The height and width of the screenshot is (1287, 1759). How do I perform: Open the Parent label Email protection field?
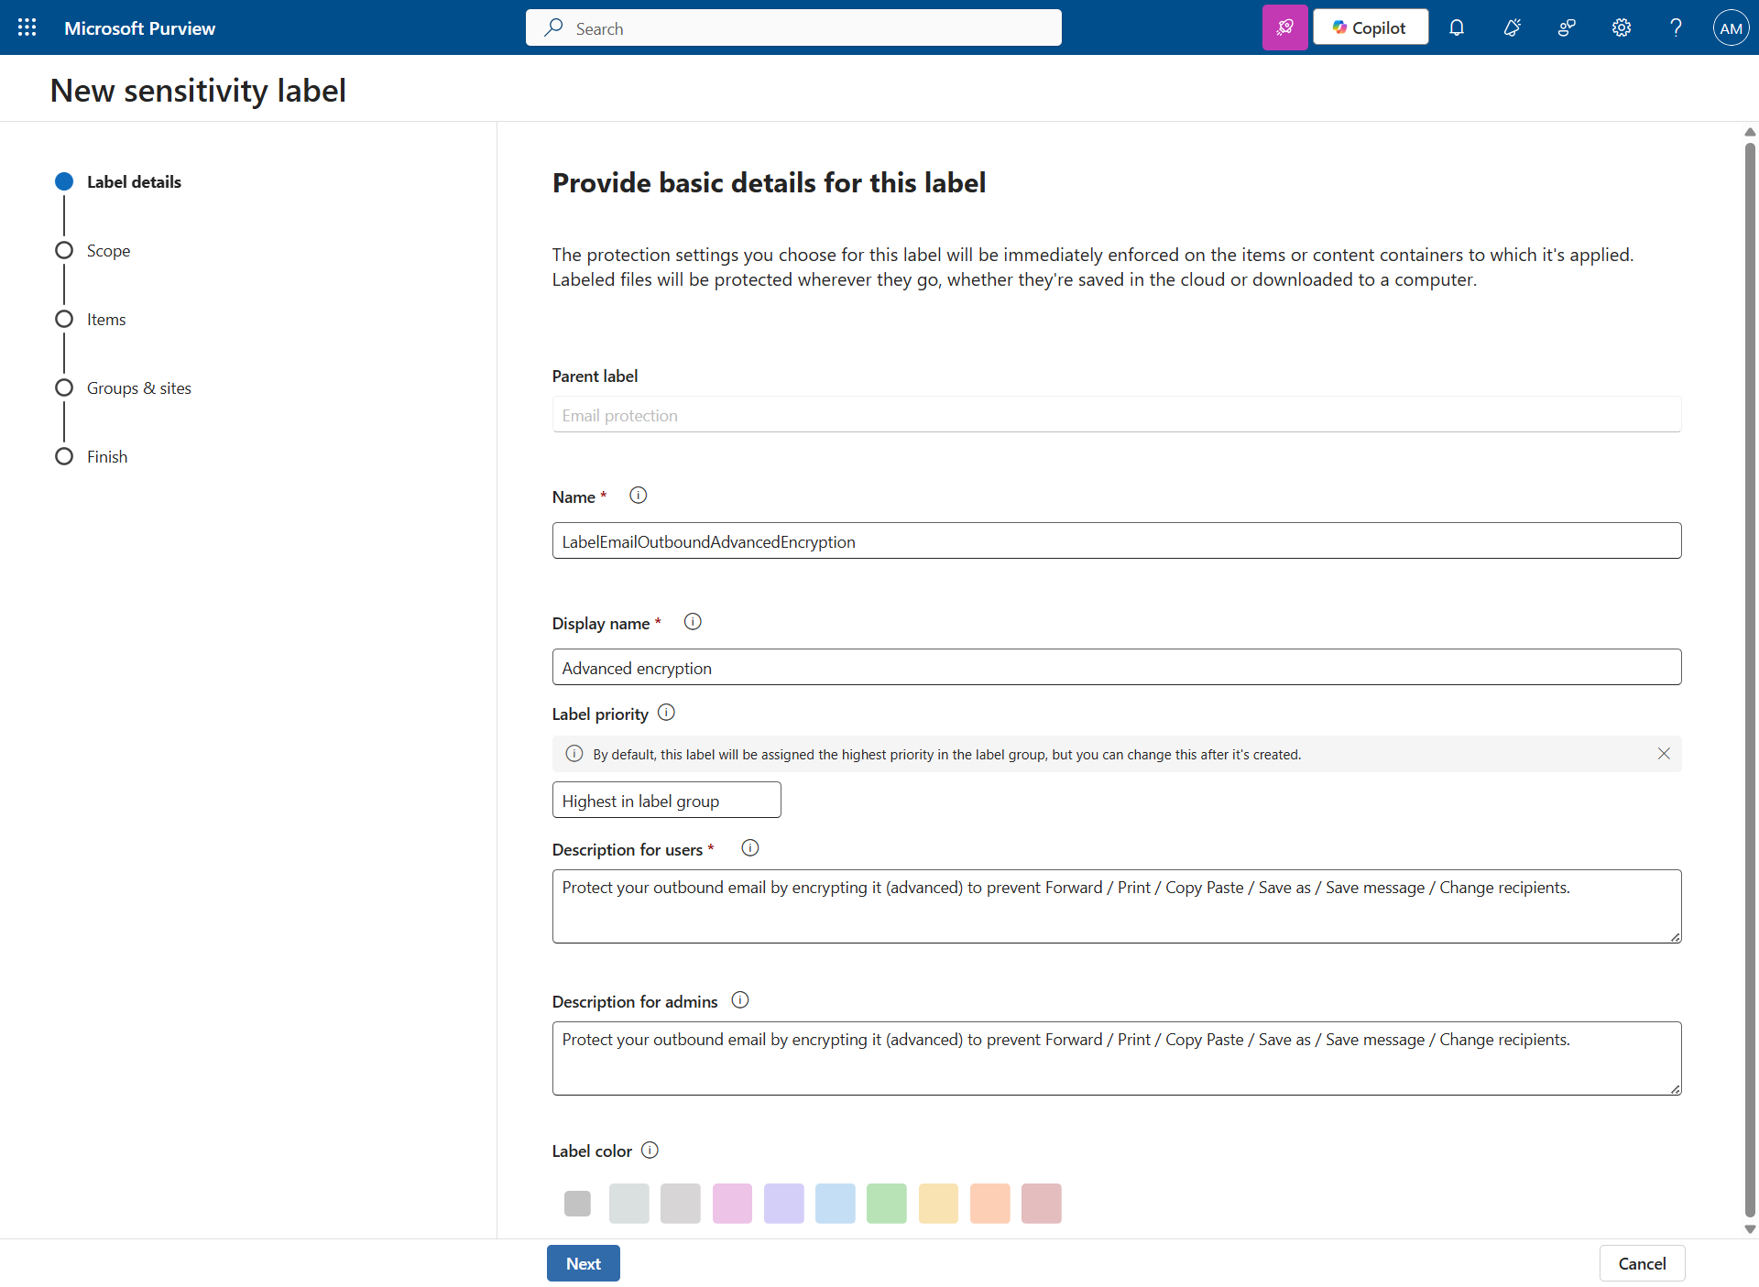click(1116, 415)
